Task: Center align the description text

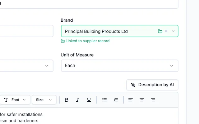Action: [x=142, y=100]
